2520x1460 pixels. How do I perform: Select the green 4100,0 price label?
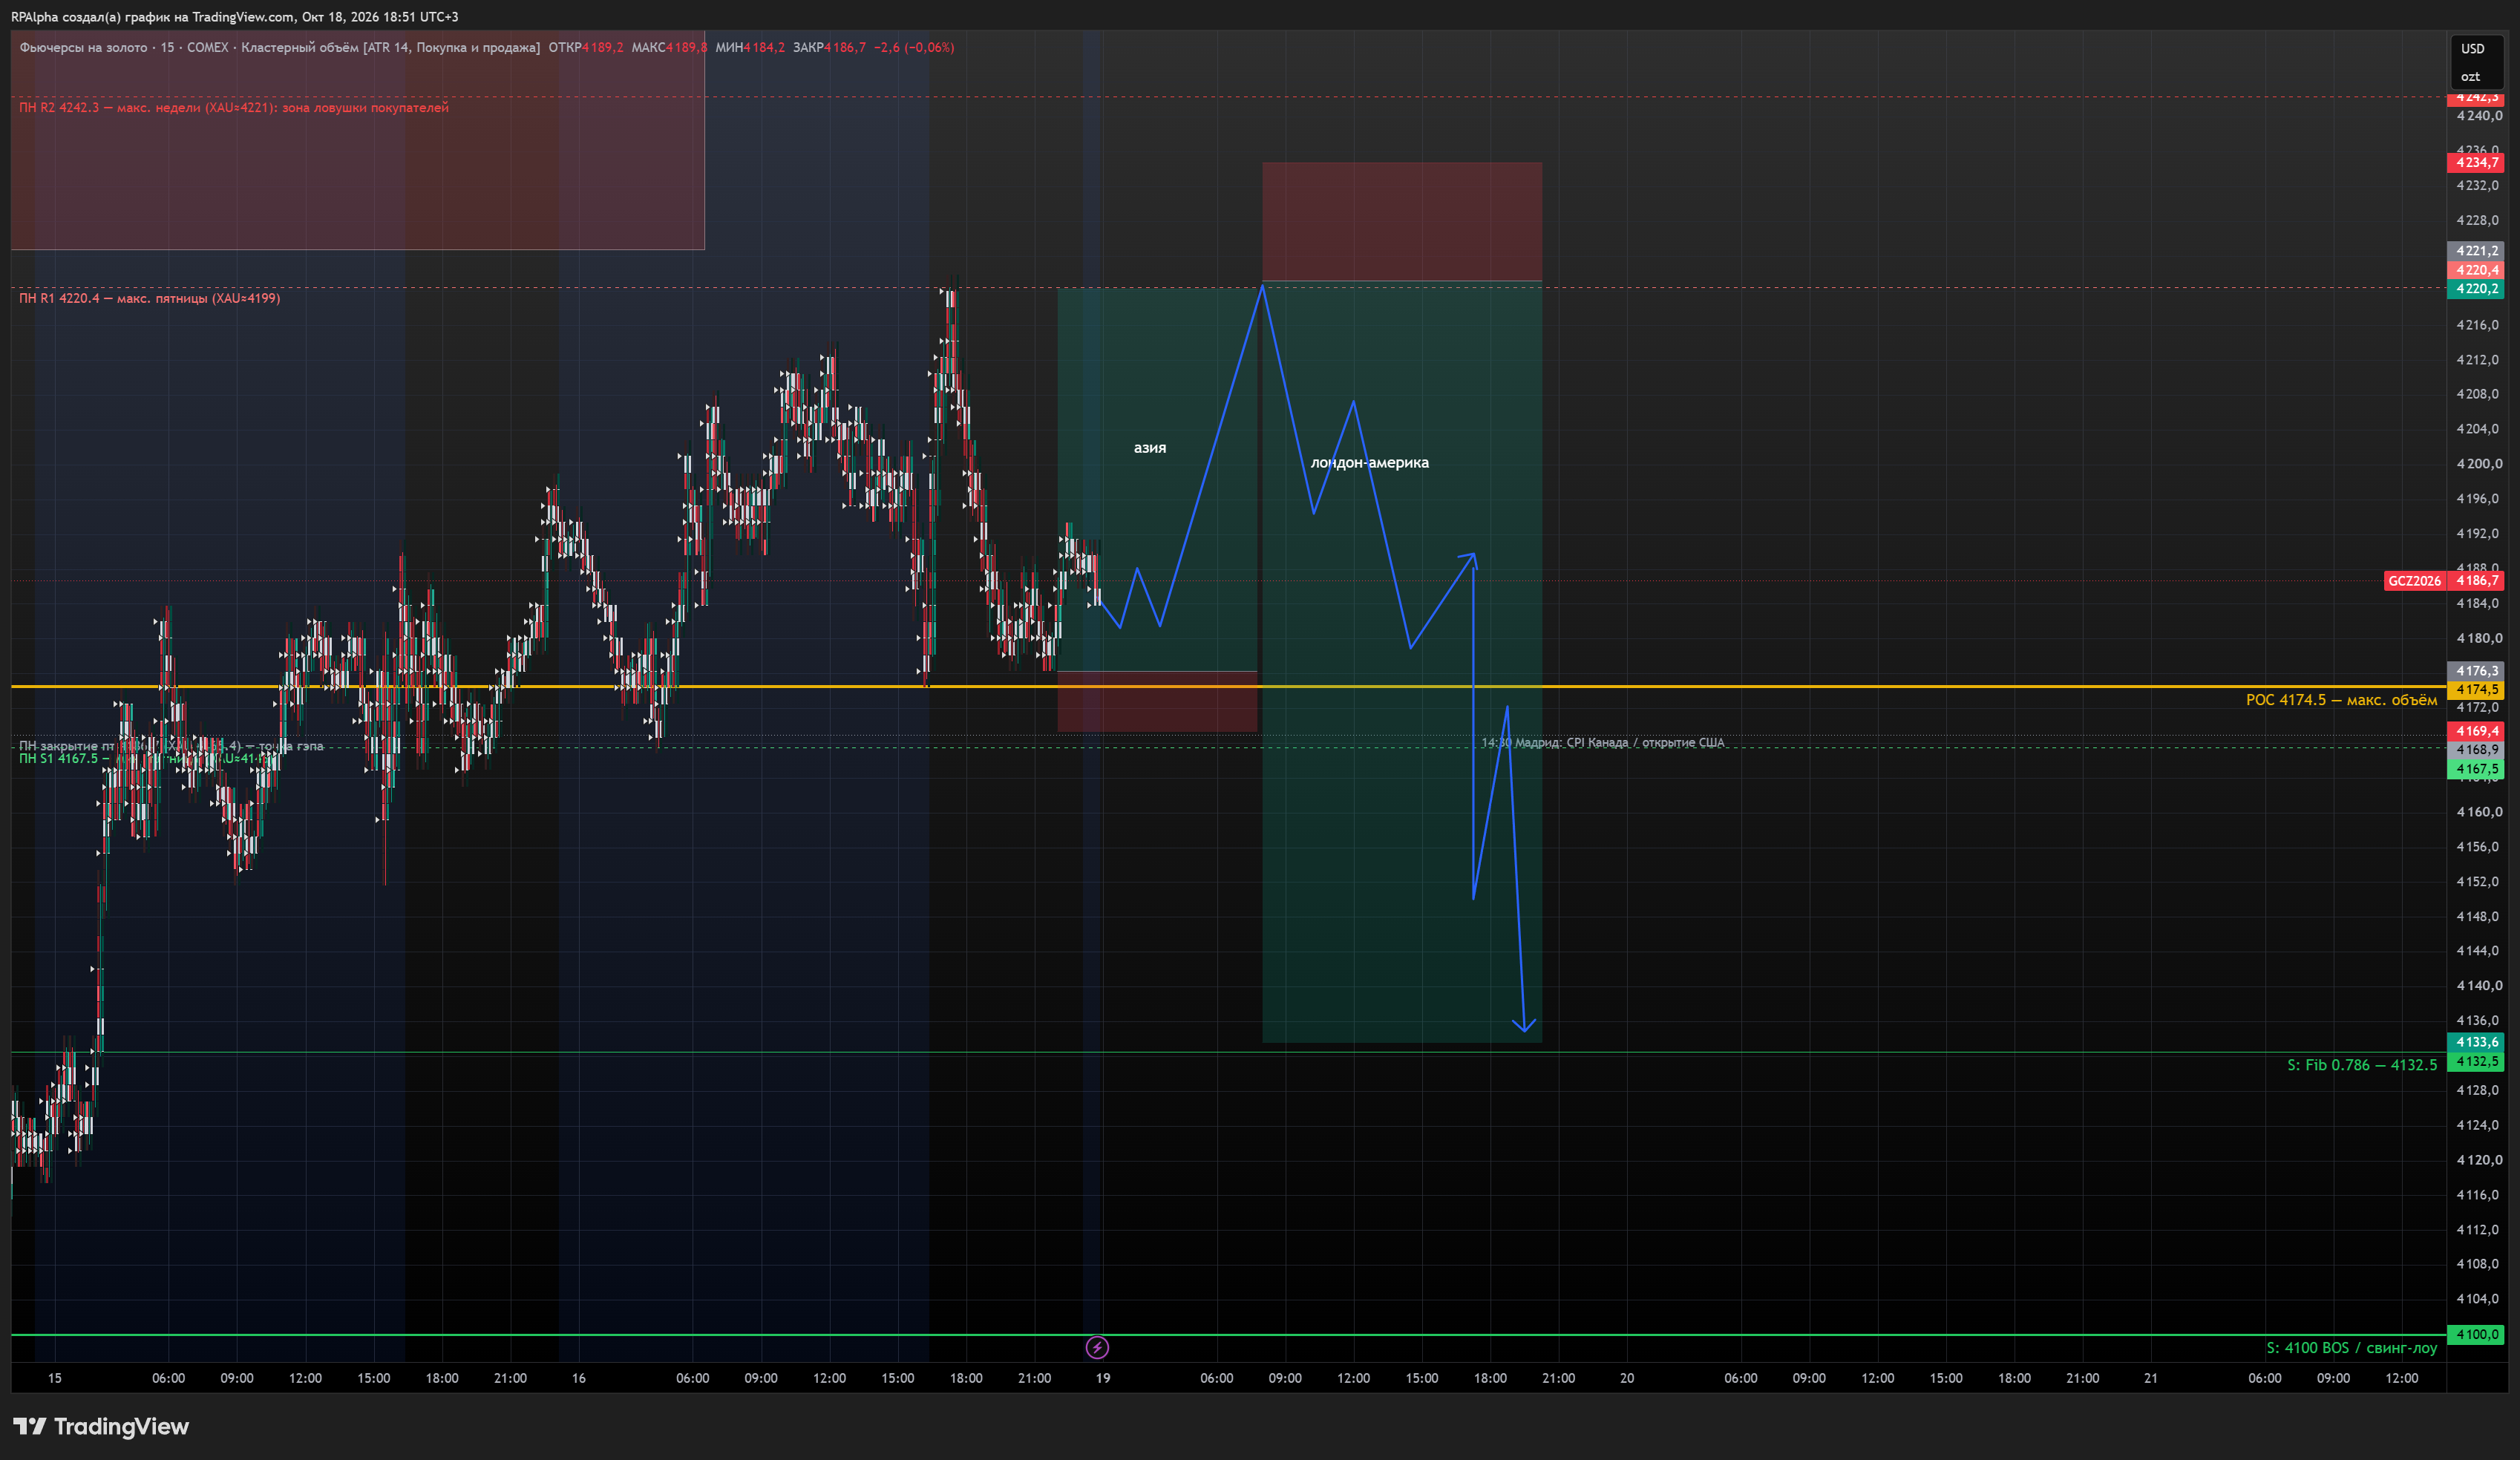[2476, 1334]
